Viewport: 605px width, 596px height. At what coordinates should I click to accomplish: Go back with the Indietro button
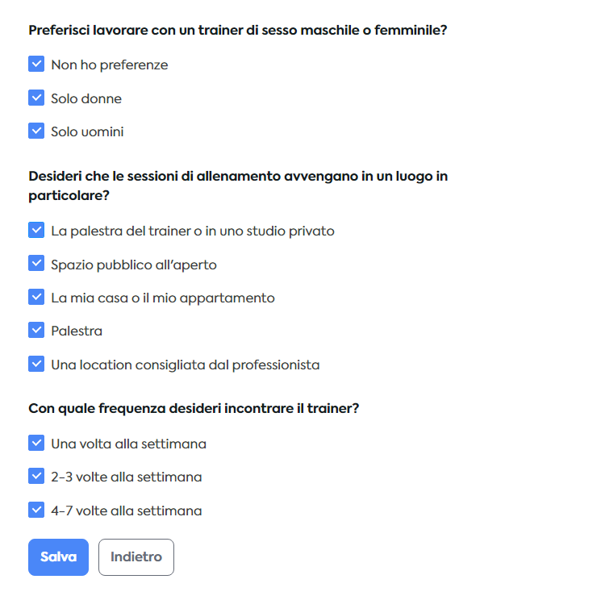point(136,557)
